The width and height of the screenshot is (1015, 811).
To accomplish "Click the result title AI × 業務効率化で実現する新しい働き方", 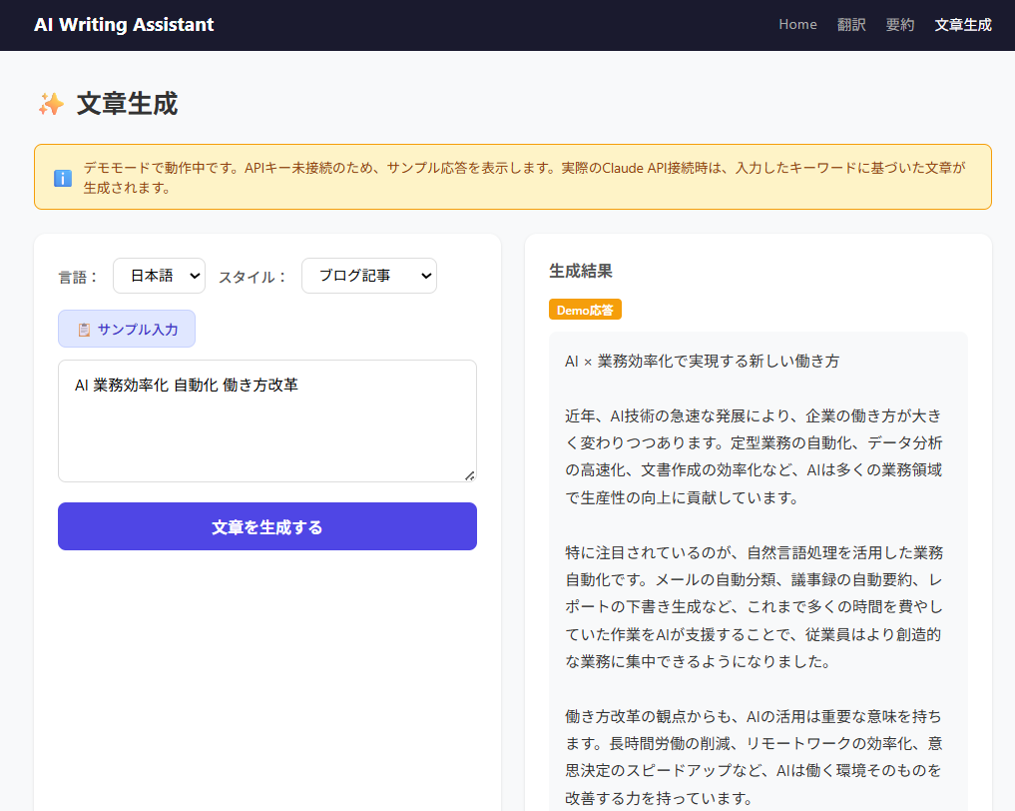I will [x=702, y=362].
